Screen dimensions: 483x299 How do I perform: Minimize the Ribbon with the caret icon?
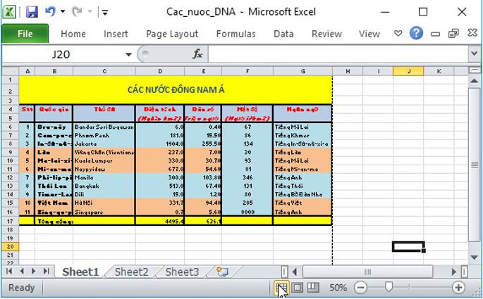(x=398, y=33)
